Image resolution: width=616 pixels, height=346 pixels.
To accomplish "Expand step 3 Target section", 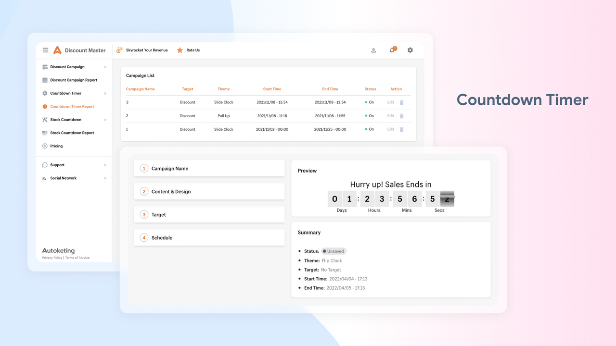I will (x=209, y=215).
